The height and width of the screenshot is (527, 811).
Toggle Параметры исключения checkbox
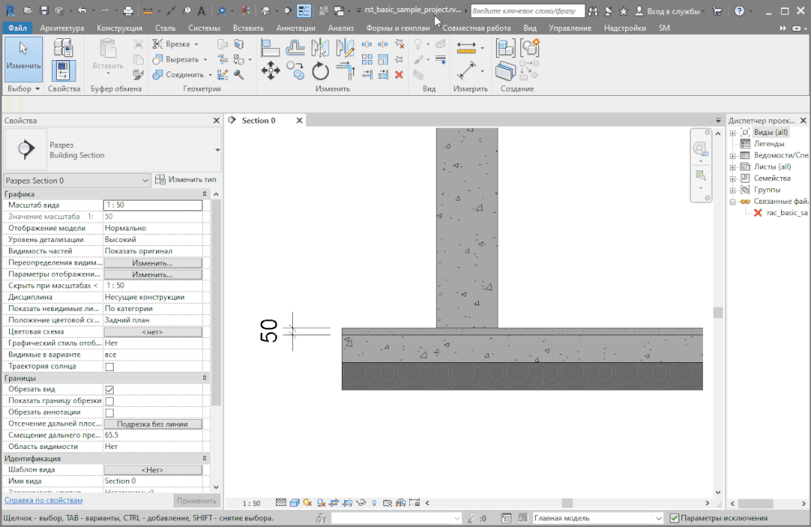(674, 518)
